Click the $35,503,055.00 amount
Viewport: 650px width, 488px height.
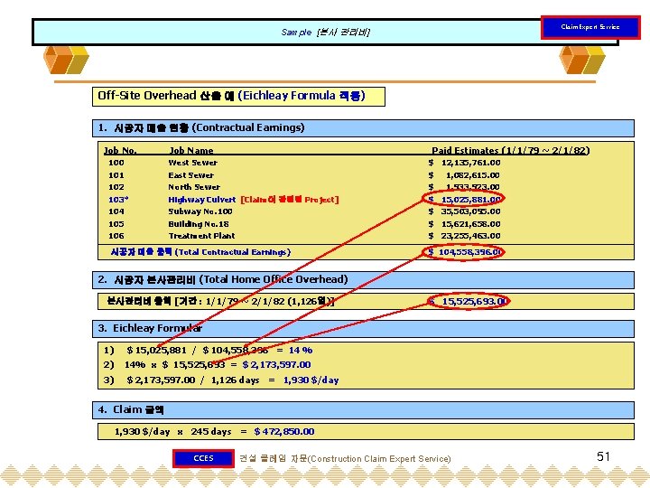pyautogui.click(x=465, y=211)
